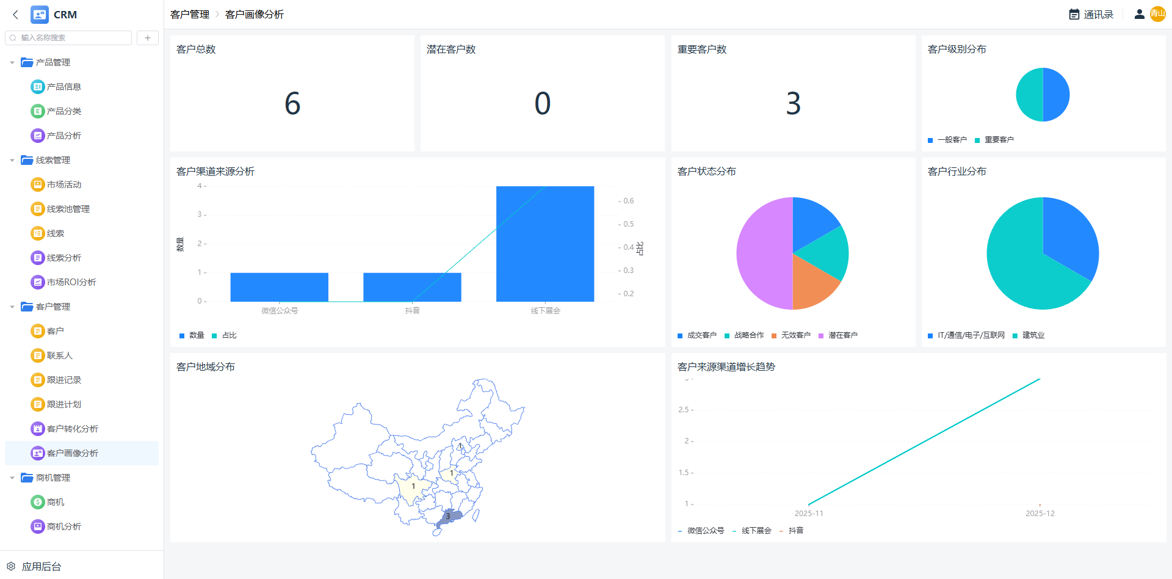
Task: Click 客户管理 breadcrumb link
Action: (x=190, y=15)
